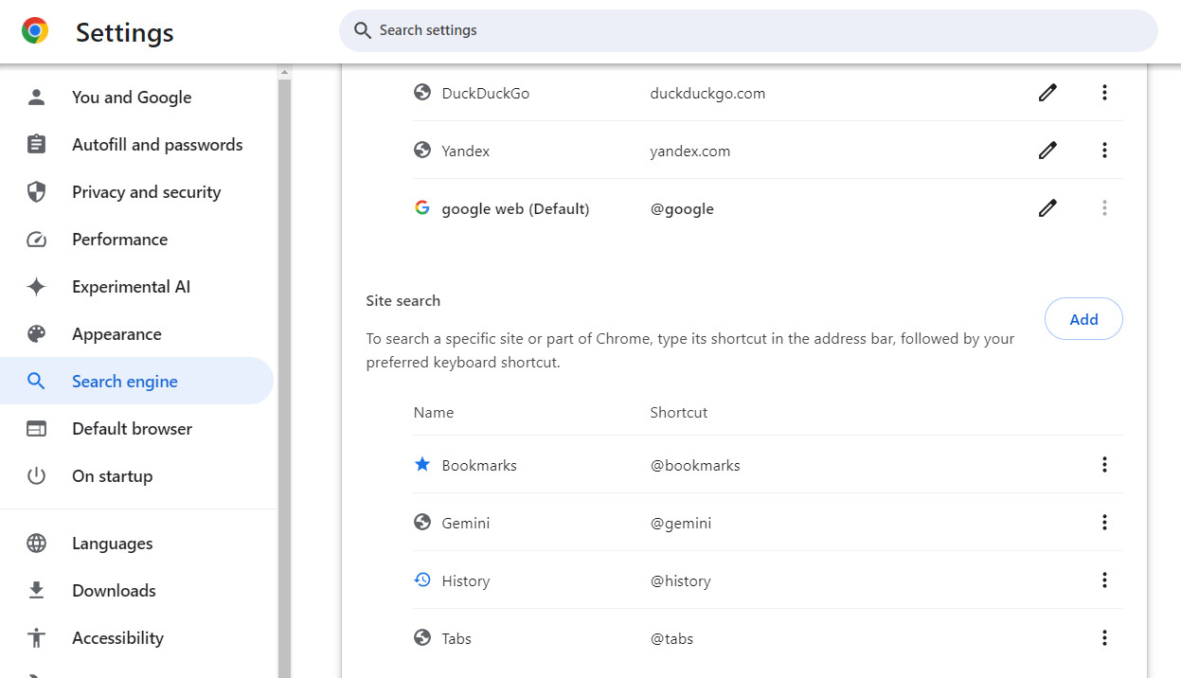Edit the DuckDuckGo search engine
The image size is (1181, 678).
click(1047, 93)
